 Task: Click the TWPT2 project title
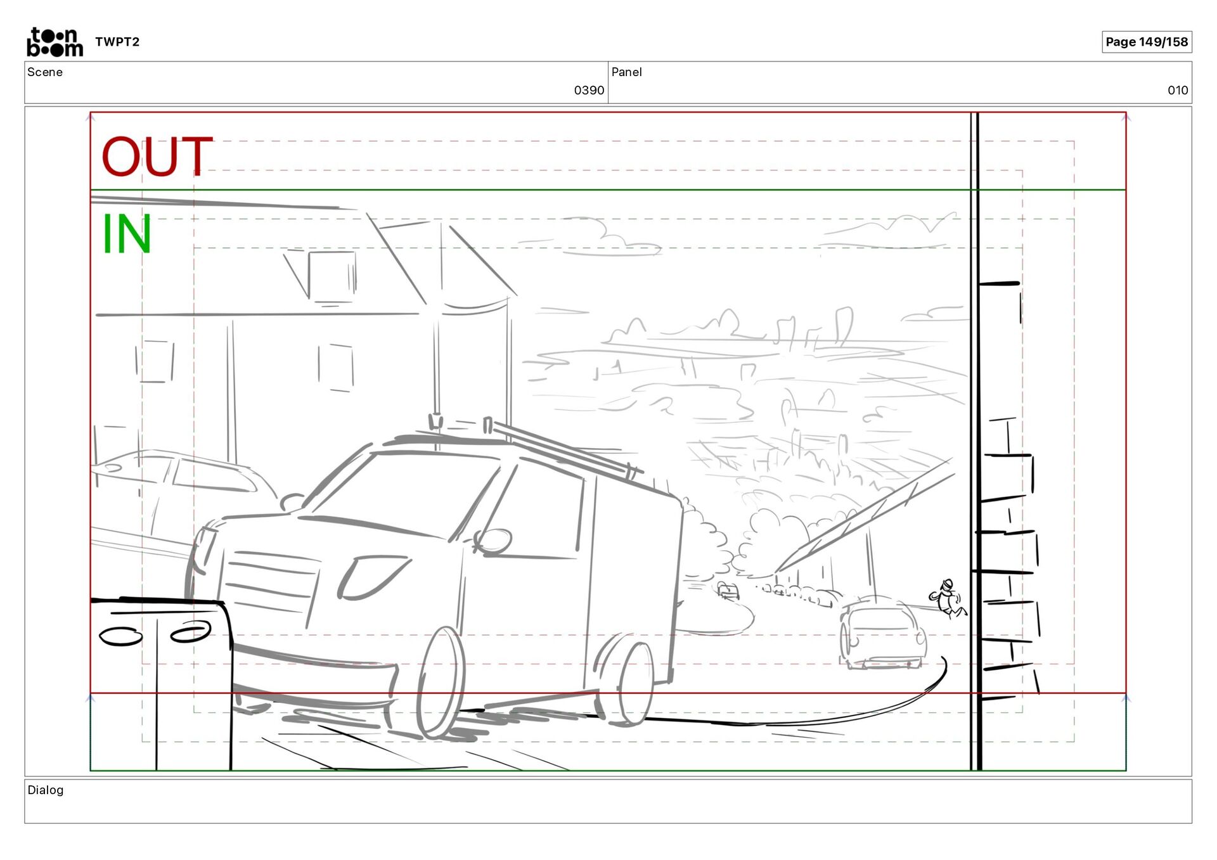pos(117,42)
